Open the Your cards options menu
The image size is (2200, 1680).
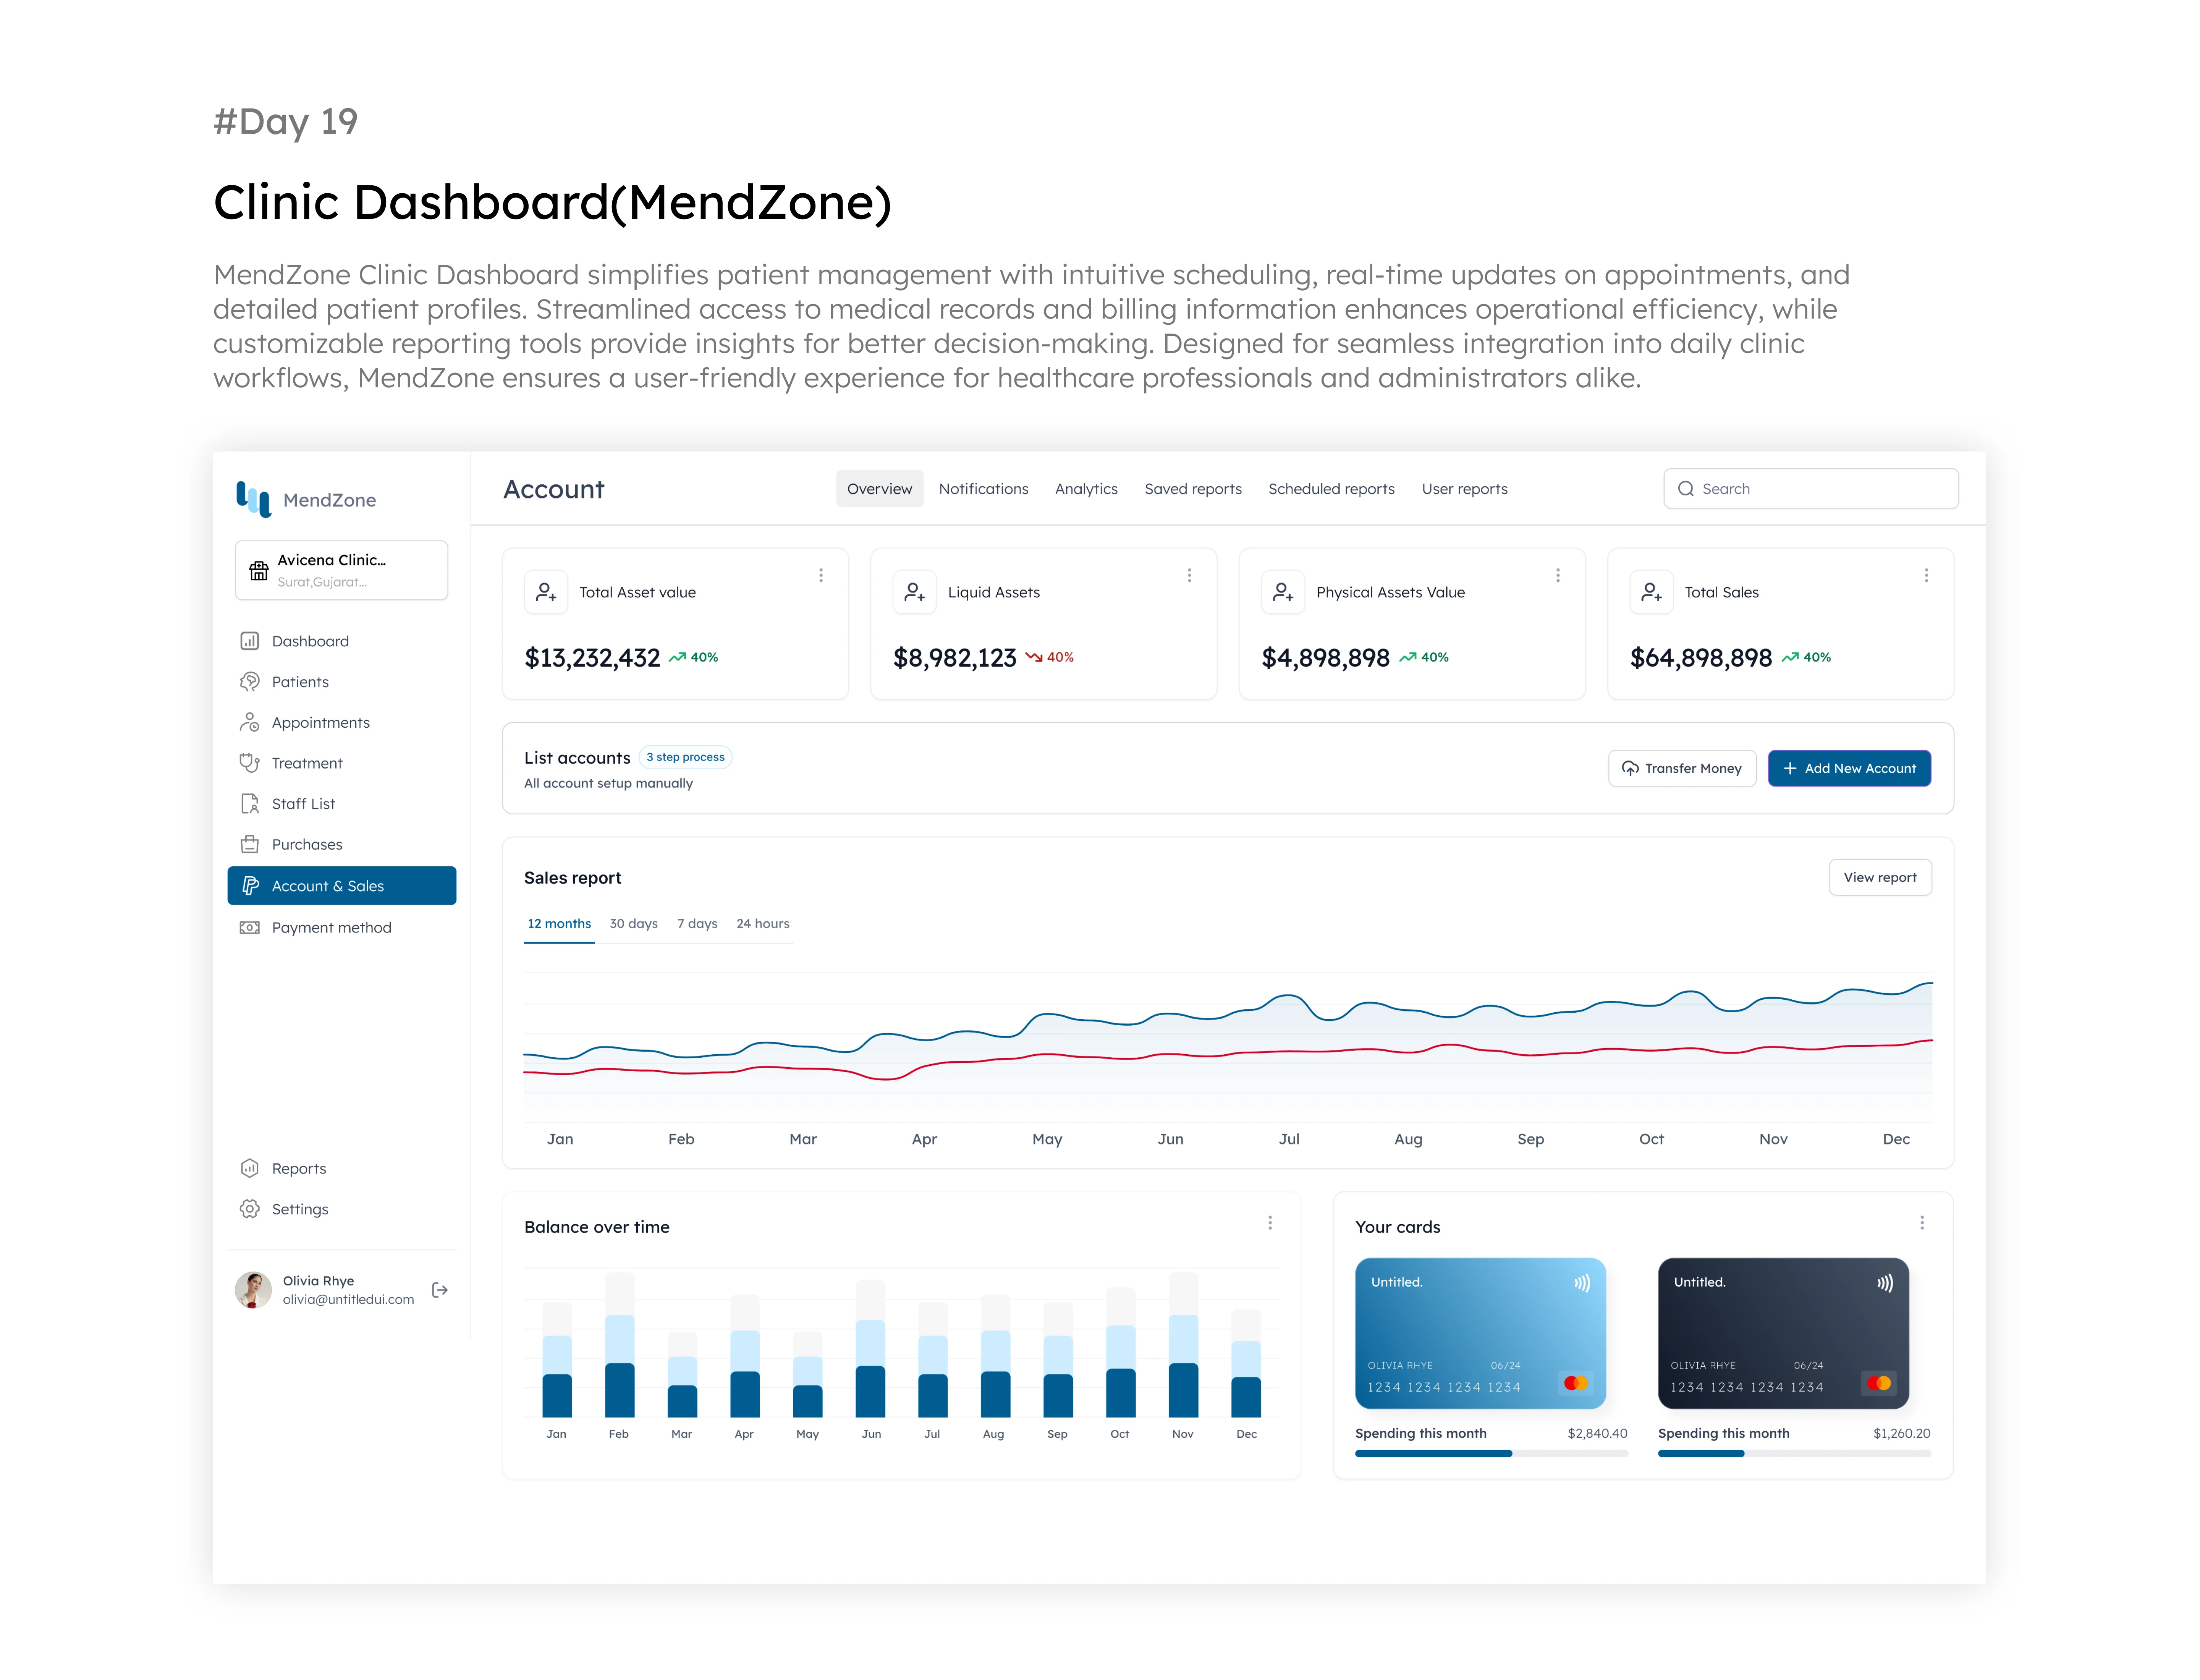pyautogui.click(x=1921, y=1223)
